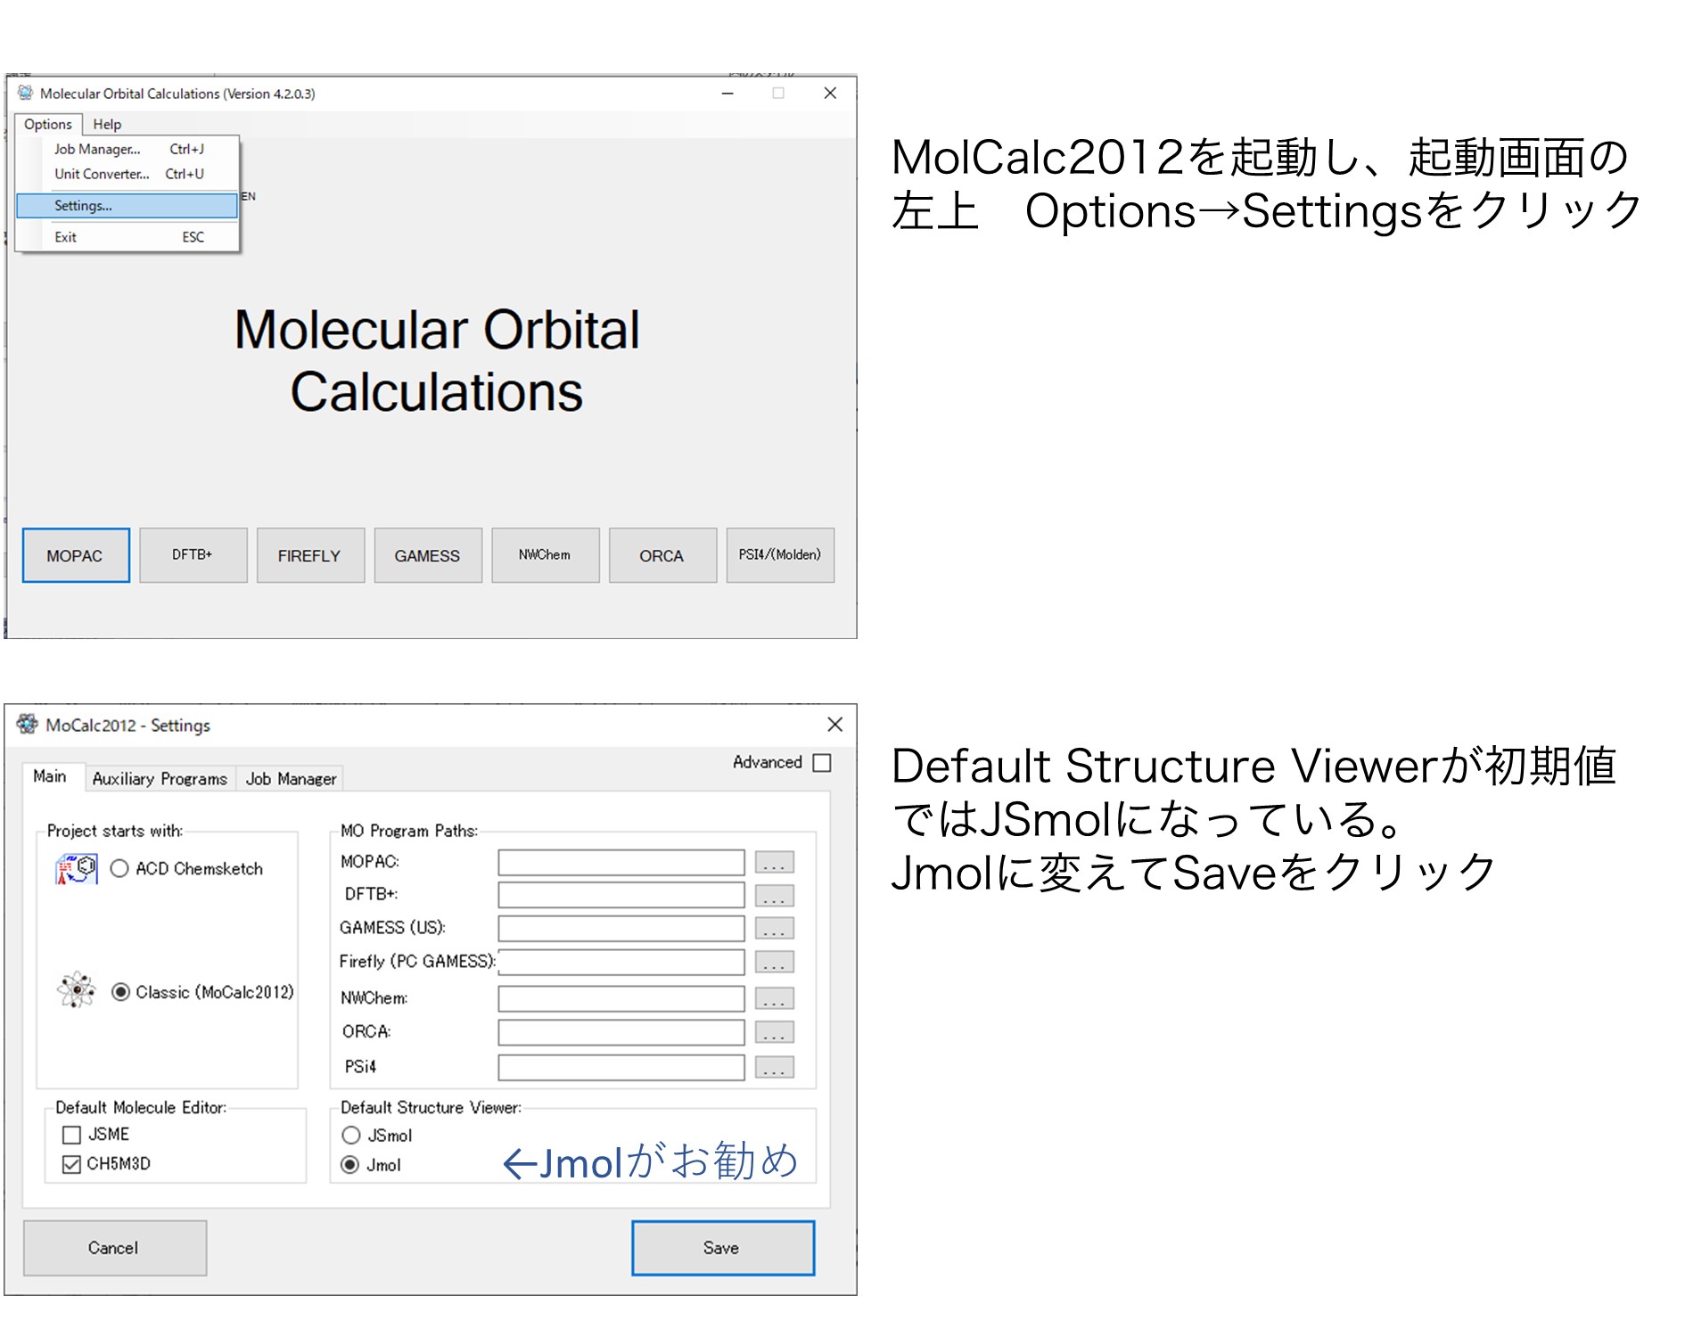
Task: Click the ORCA path input field
Action: coord(621,1032)
